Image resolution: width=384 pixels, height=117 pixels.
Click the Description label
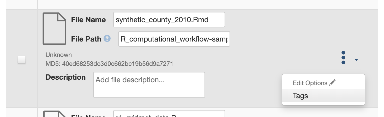(x=65, y=77)
